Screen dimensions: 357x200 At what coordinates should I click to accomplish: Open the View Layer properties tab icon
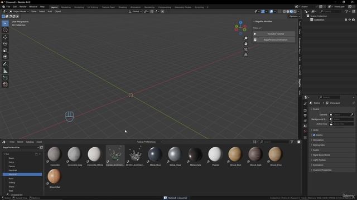pos(305,121)
